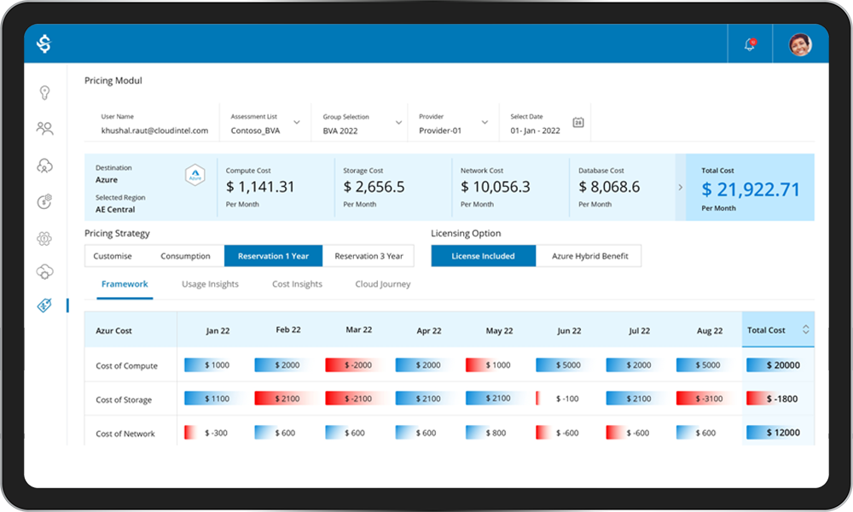Open the cloud user sidebar icon

click(x=44, y=166)
